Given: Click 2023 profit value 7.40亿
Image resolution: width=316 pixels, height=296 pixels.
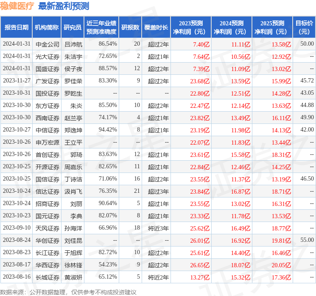Looking at the screenshot, I should click(201, 44).
